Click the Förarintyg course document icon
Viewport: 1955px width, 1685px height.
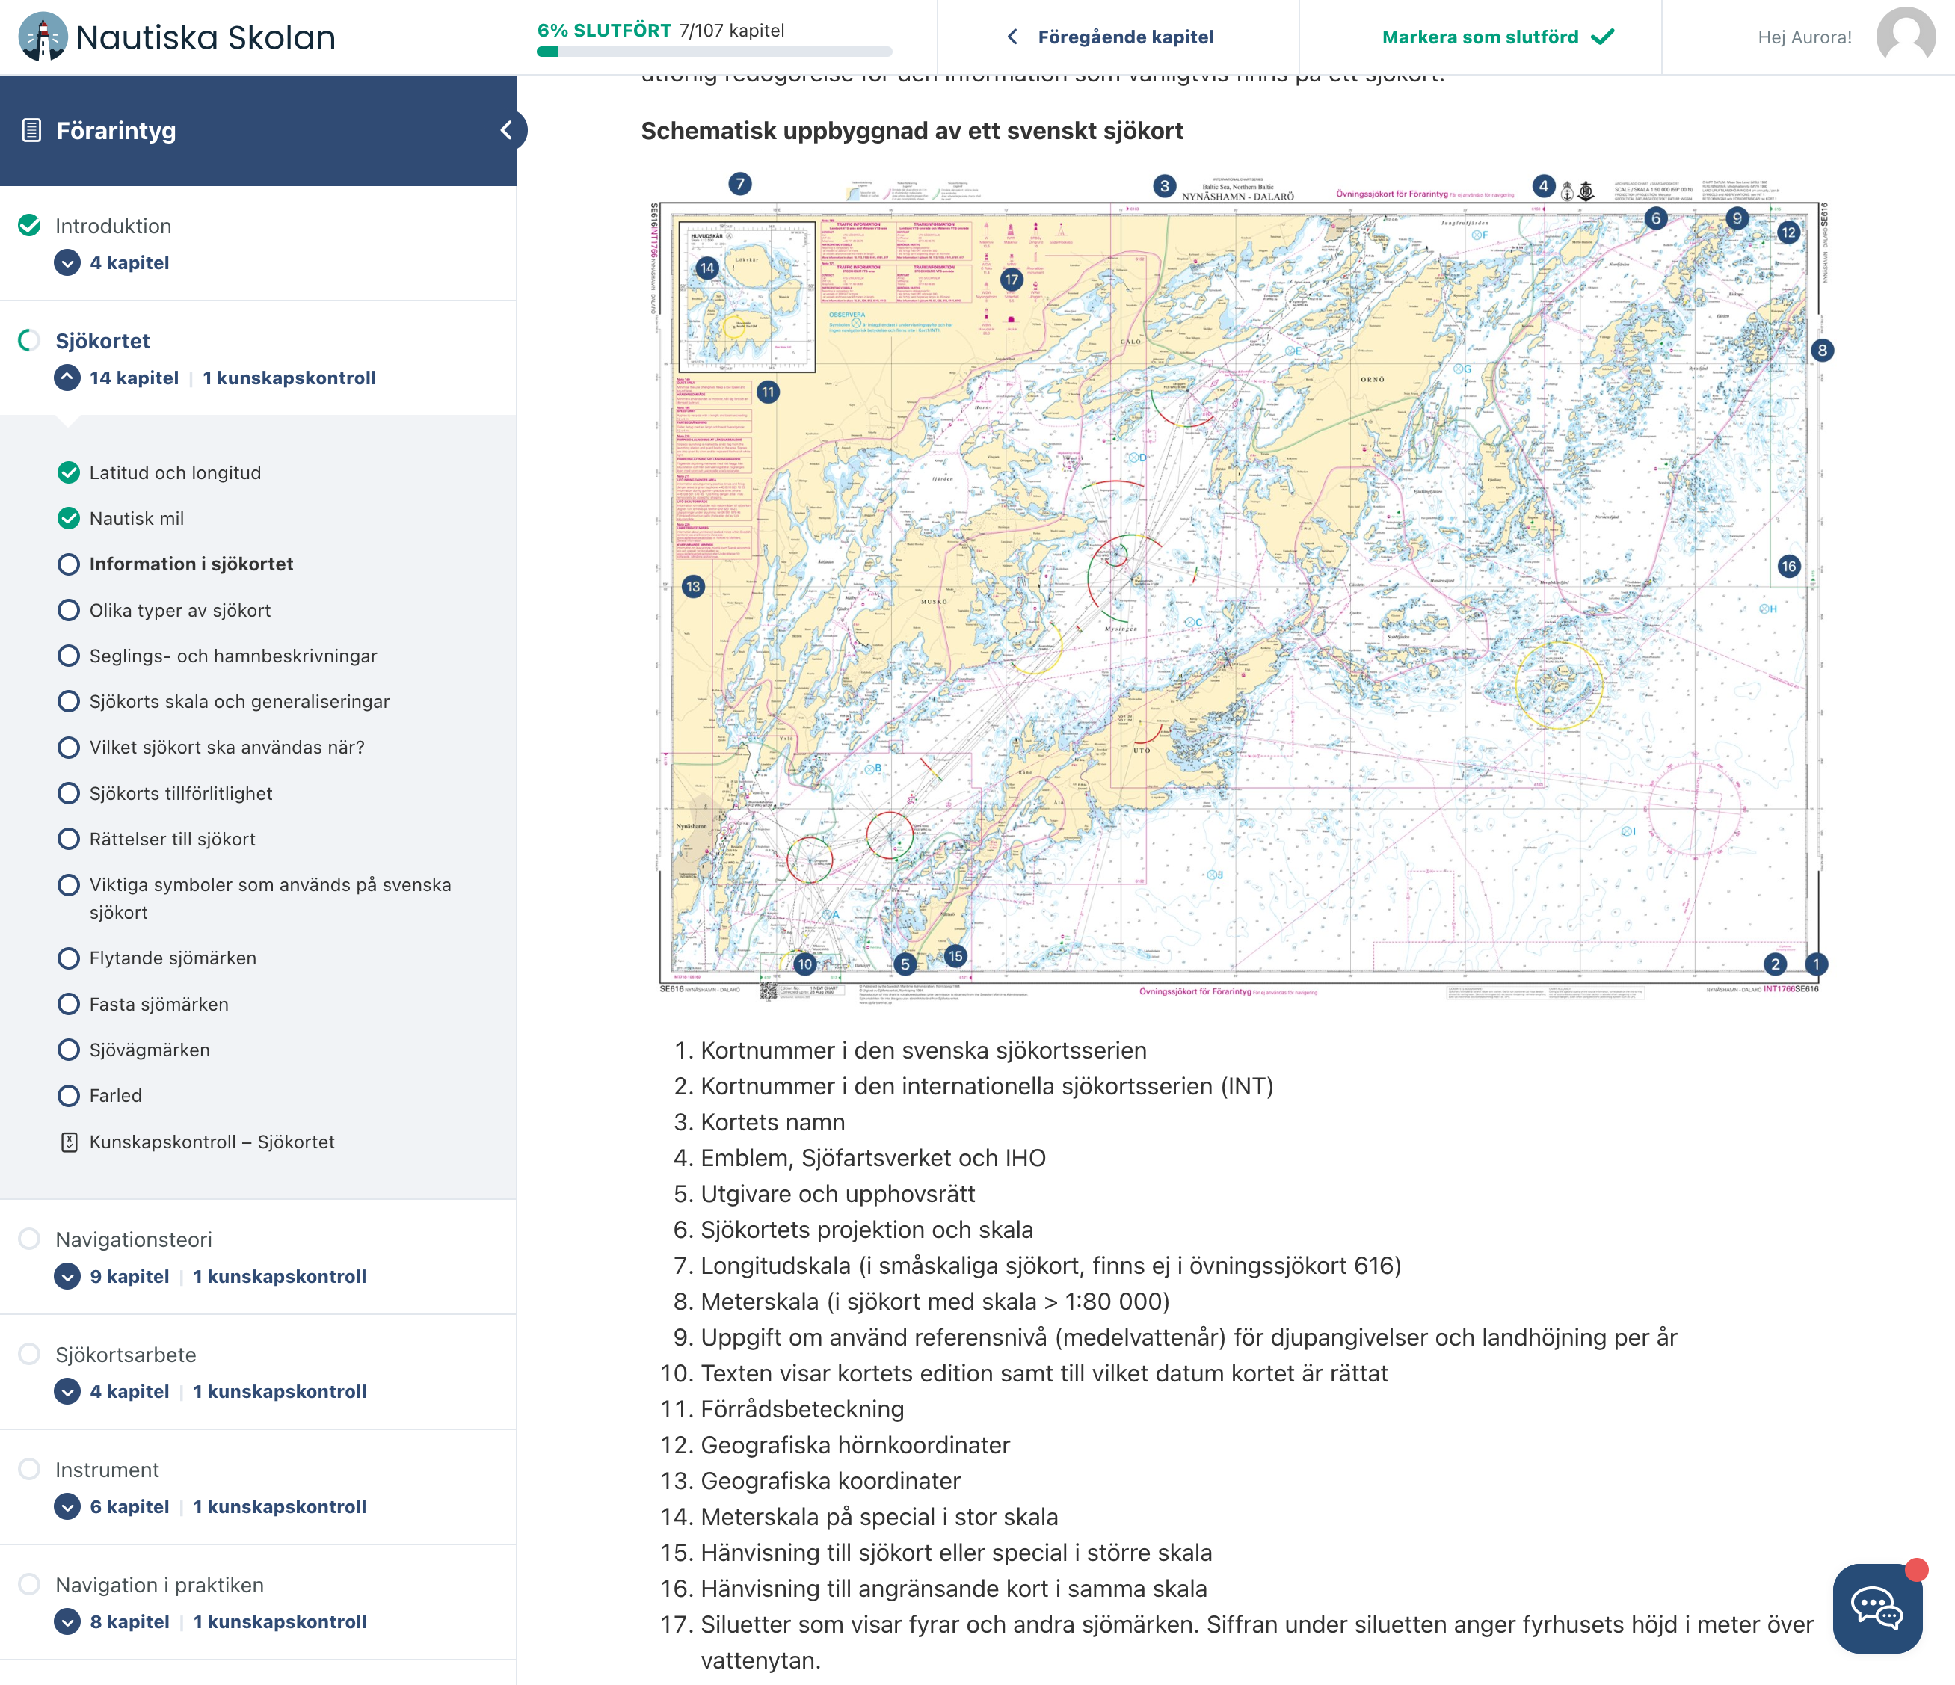pos(31,130)
